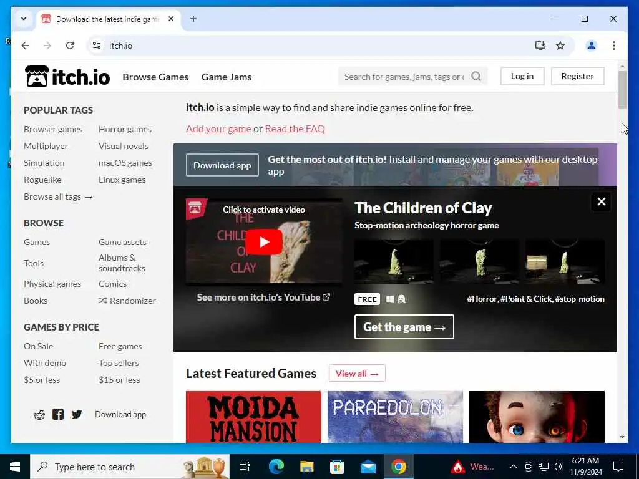Viewport: 639px width, 479px height.
Task: Open the Read the FAQ link
Action: 295,128
